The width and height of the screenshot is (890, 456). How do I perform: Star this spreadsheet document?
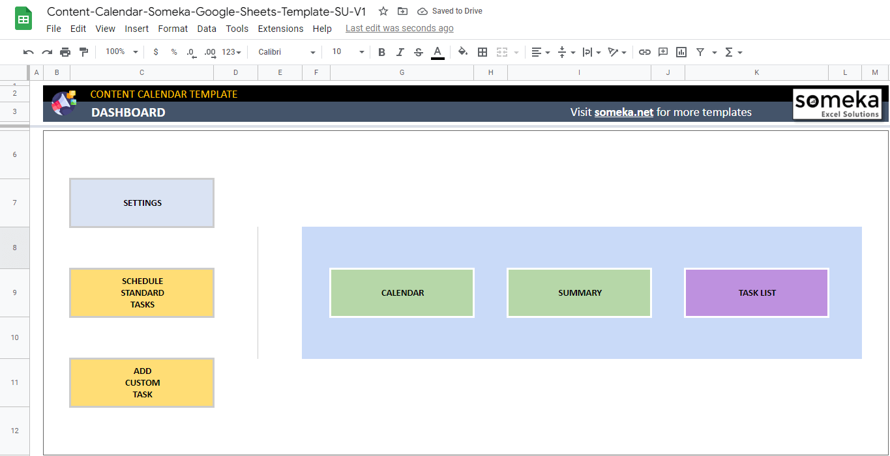[x=383, y=11]
